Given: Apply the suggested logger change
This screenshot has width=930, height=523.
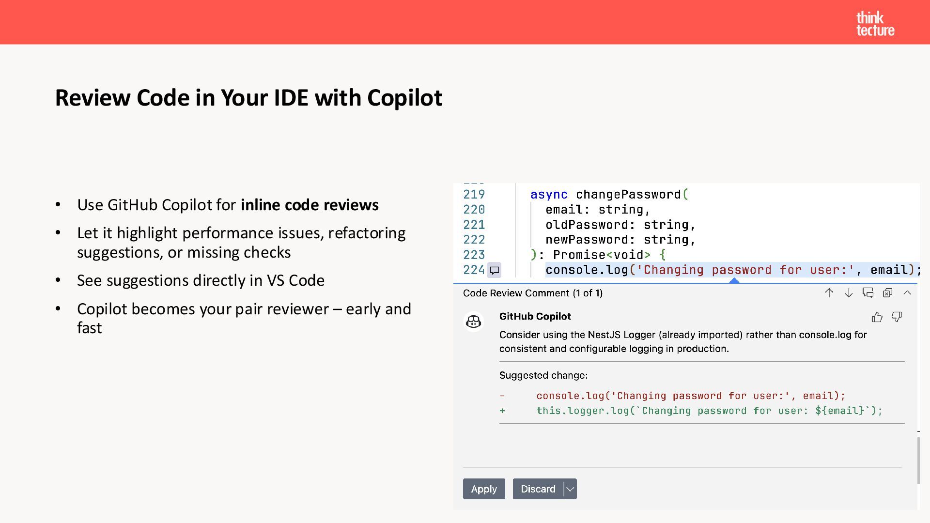Looking at the screenshot, I should coord(483,489).
